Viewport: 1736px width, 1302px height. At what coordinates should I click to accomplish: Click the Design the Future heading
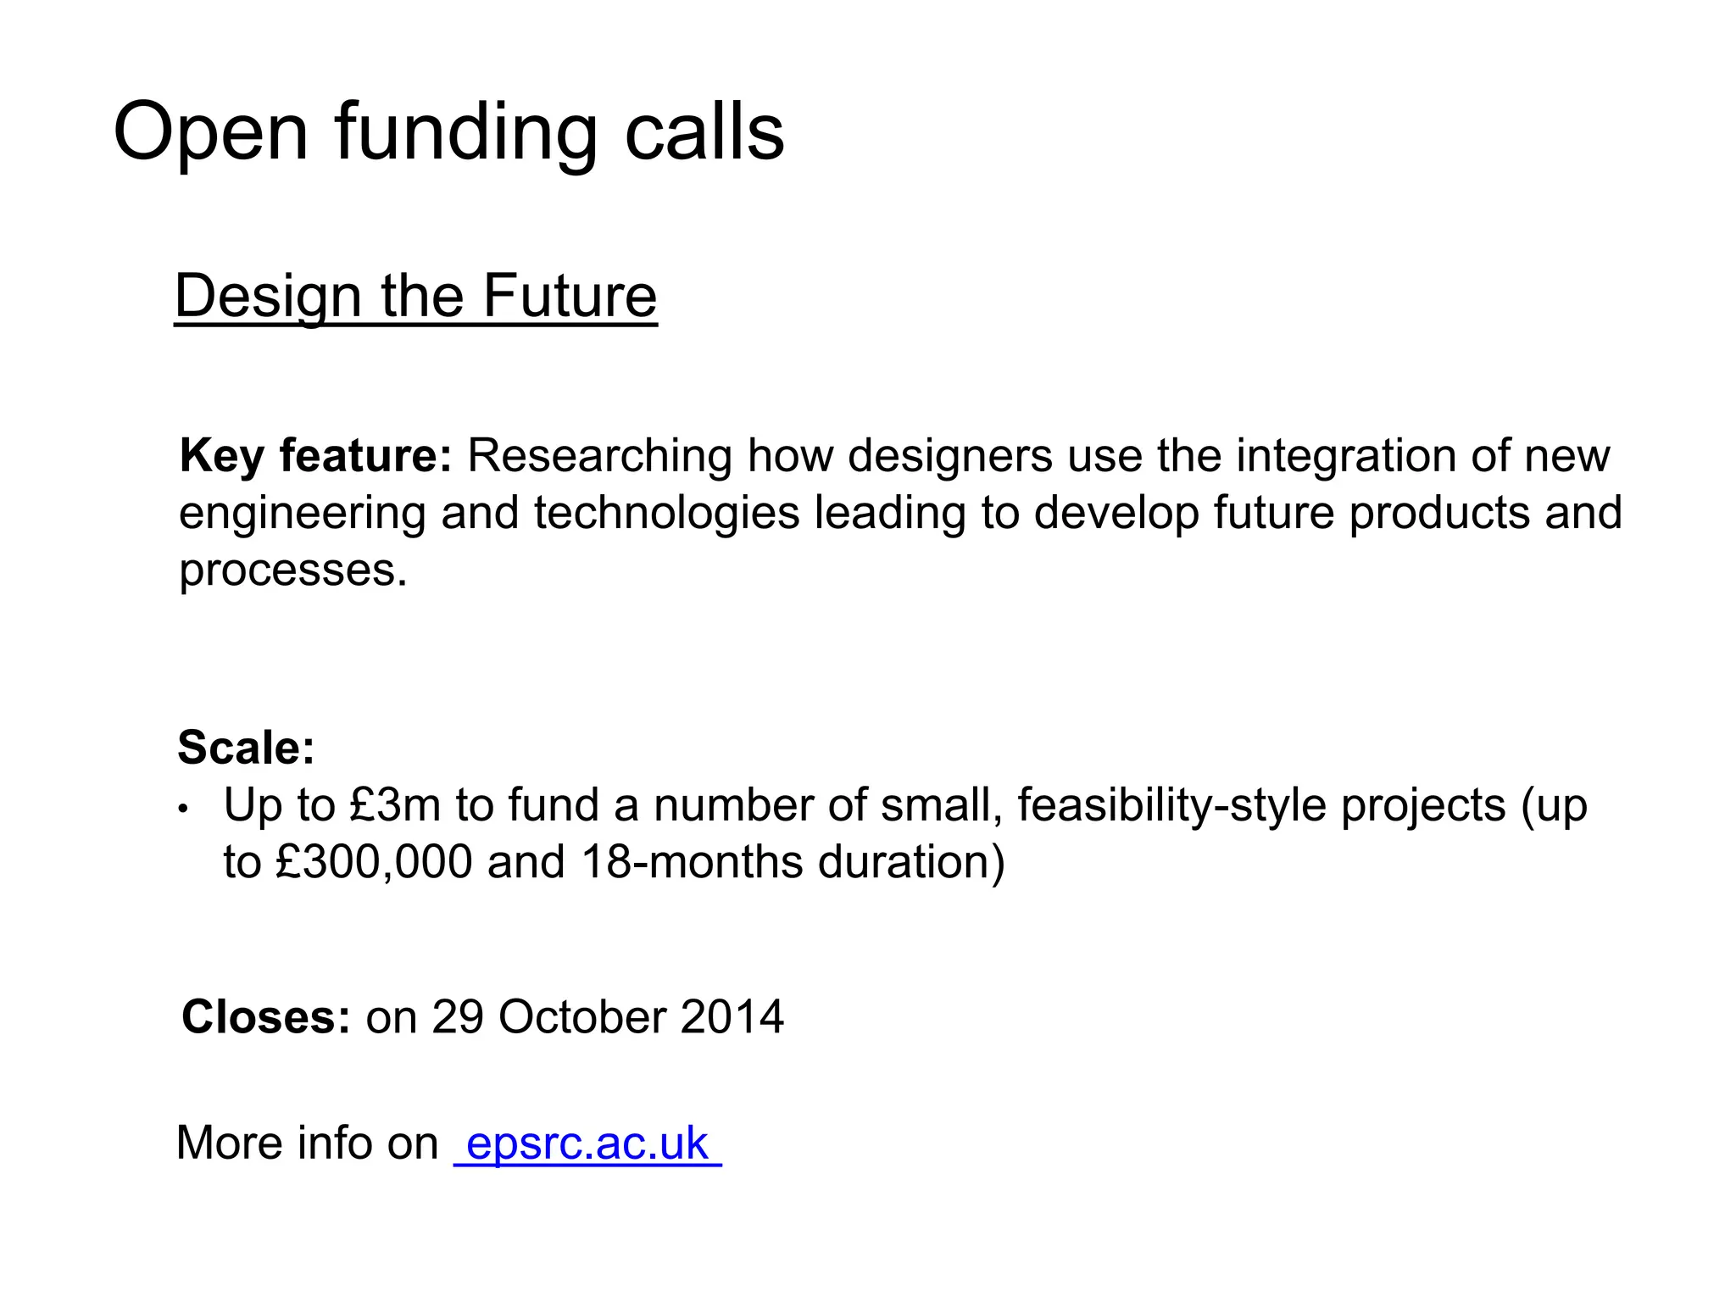point(415,297)
